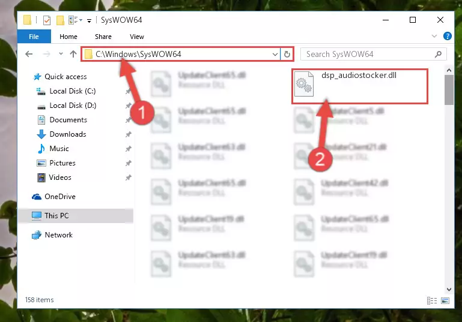Screen dimensions: 462x322
Task: Click the pin icon next to Videos
Action: 128,177
